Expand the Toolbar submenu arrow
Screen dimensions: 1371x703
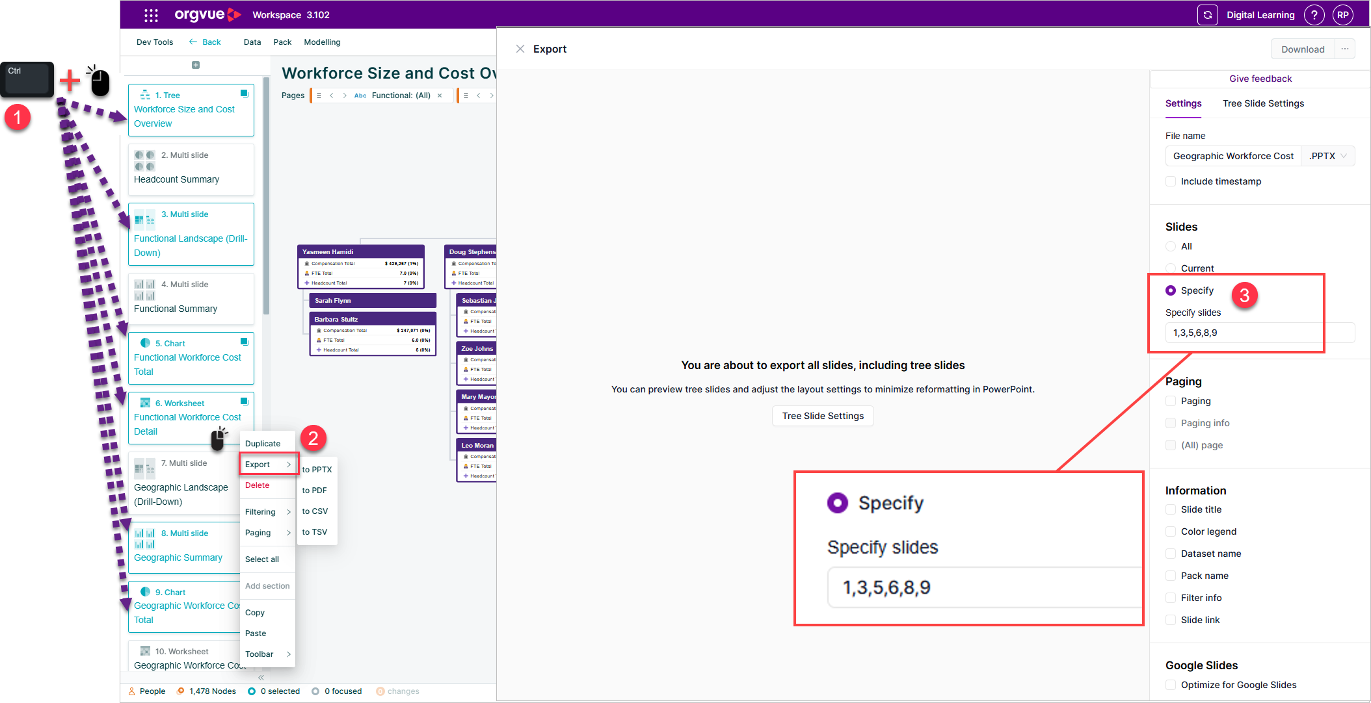click(x=289, y=654)
